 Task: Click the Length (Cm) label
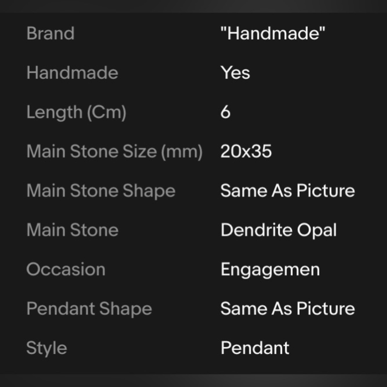pyautogui.click(x=76, y=112)
